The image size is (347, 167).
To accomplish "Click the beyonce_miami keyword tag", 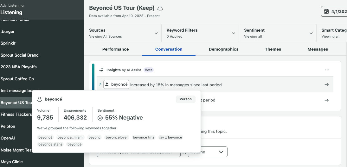I will [70, 137].
